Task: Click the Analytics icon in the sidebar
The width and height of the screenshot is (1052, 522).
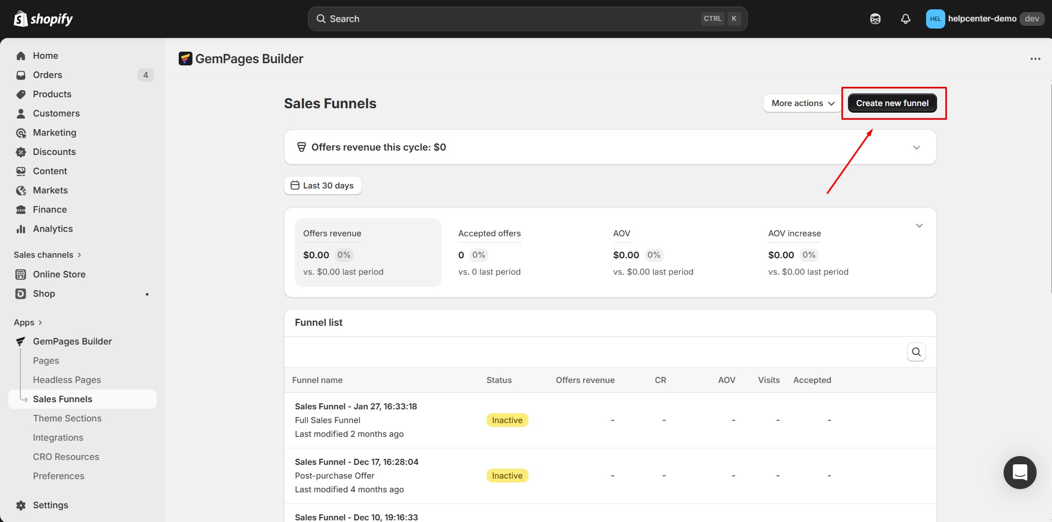Action: (20, 229)
